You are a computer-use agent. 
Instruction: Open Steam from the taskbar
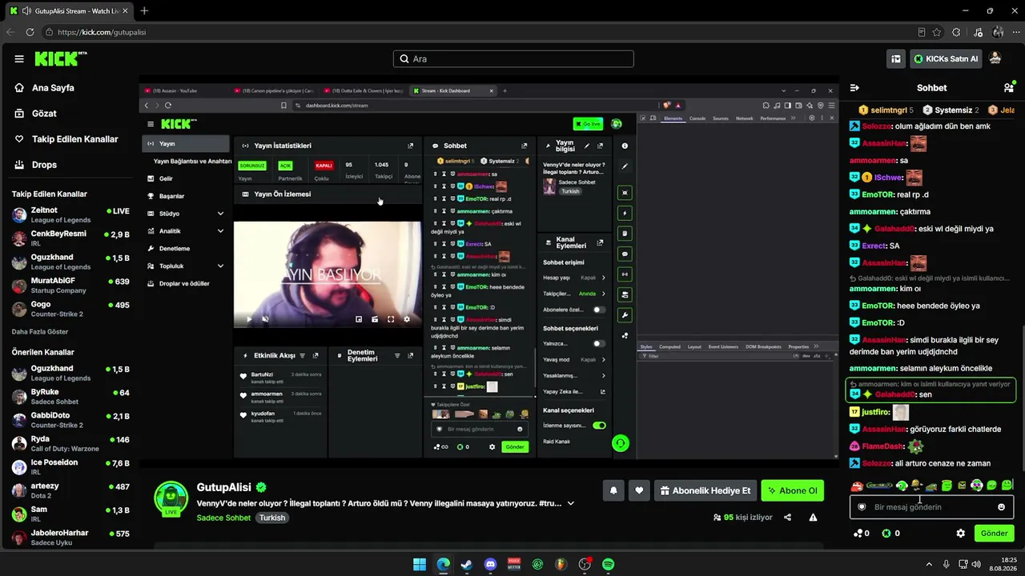click(x=467, y=565)
